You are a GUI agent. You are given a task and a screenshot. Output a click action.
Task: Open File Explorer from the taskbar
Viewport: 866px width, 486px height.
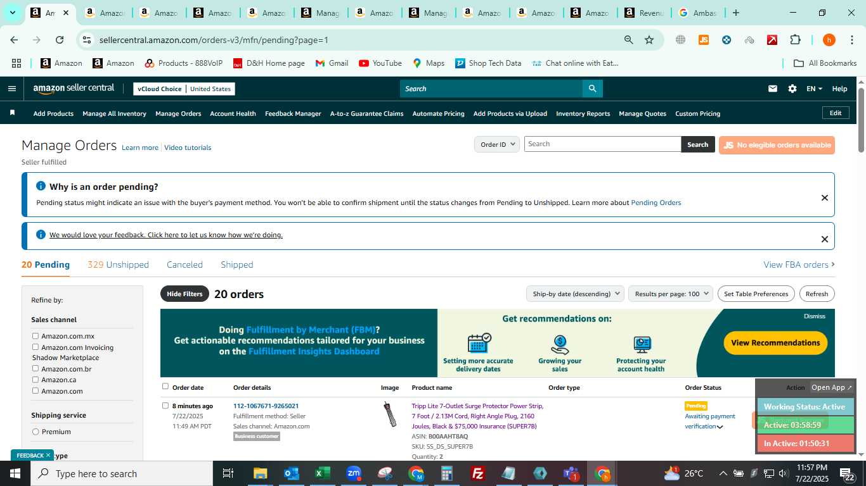[260, 473]
